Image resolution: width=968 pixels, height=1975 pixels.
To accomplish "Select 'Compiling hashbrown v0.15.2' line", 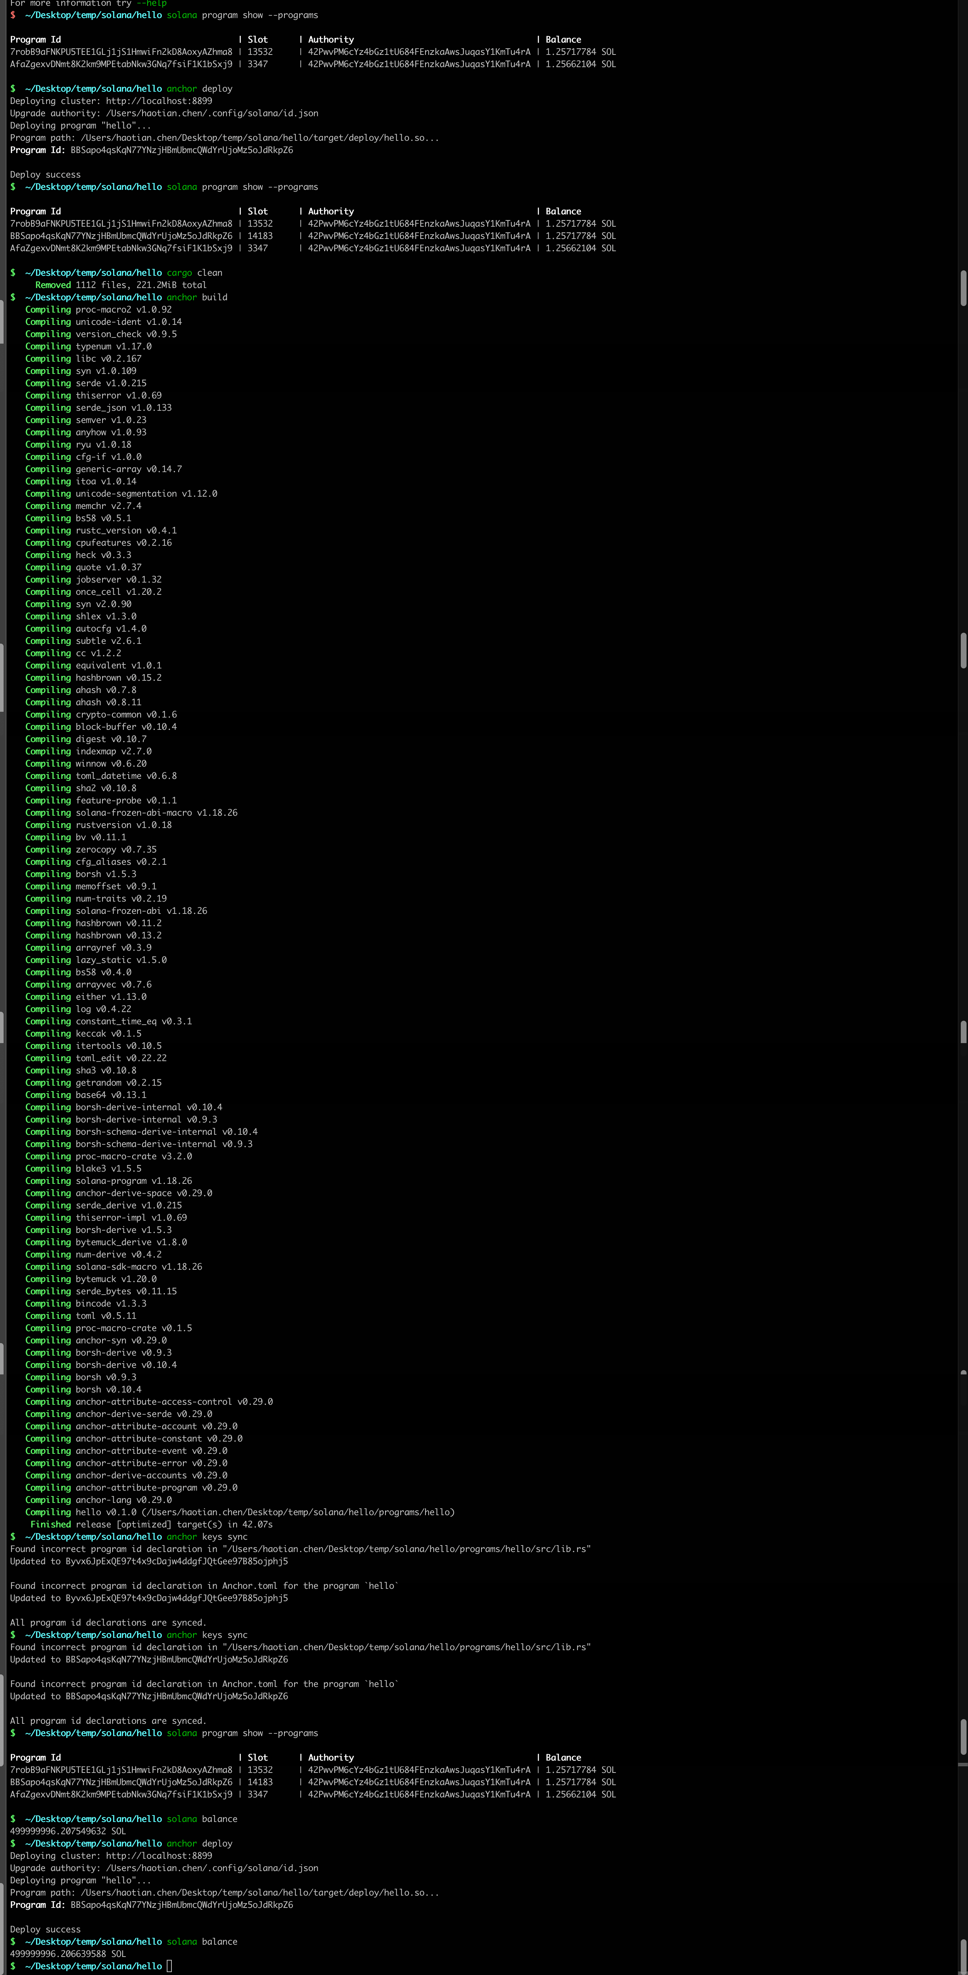I will [x=93, y=678].
